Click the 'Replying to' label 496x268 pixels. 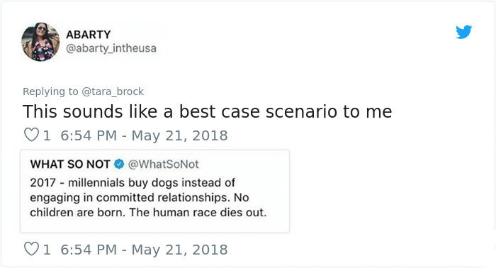pyautogui.click(x=50, y=91)
